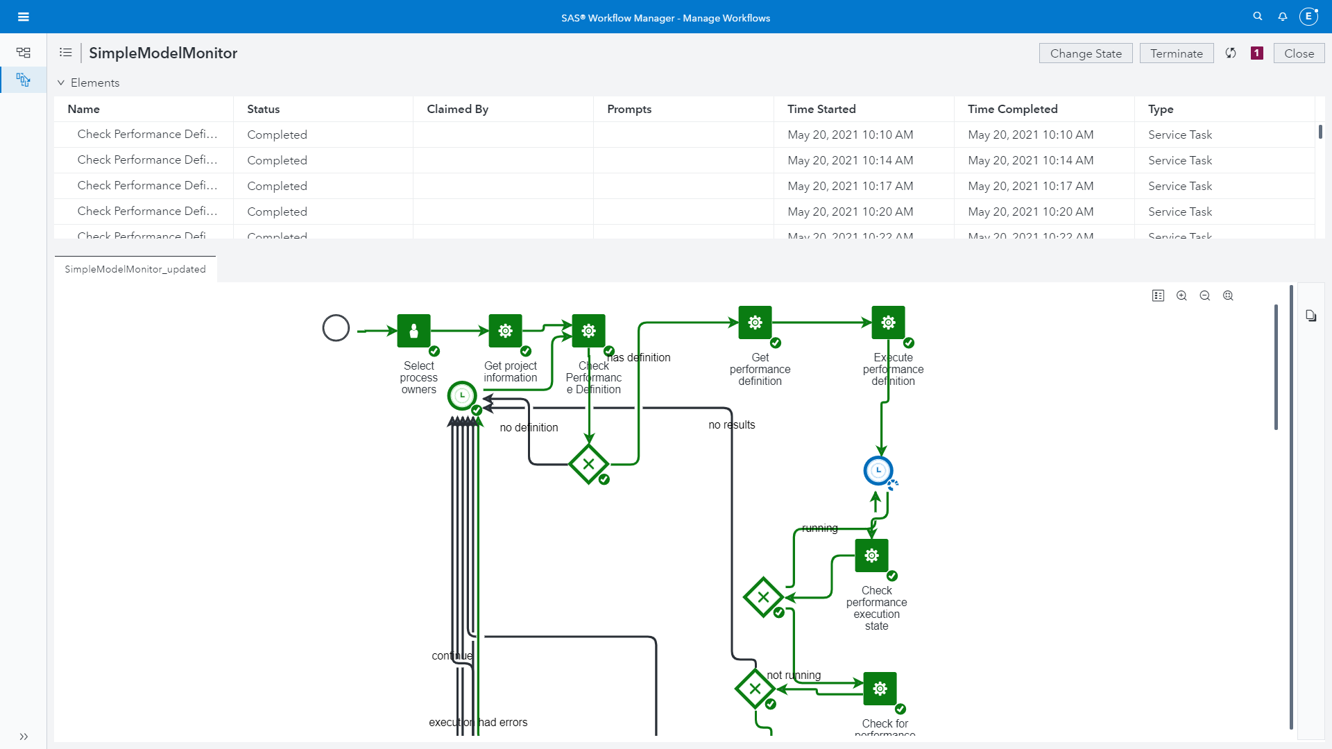Sort table by Status column header

click(x=264, y=109)
